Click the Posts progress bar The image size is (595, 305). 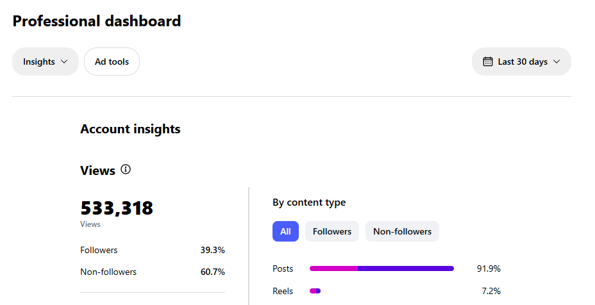[x=381, y=268]
